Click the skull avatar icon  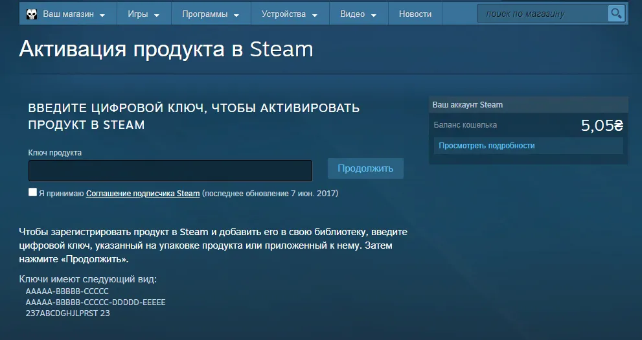(x=32, y=14)
